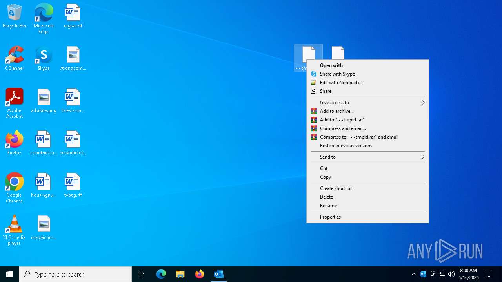The image size is (502, 282).
Task: Open the Action Center notifications icon
Action: (489, 274)
